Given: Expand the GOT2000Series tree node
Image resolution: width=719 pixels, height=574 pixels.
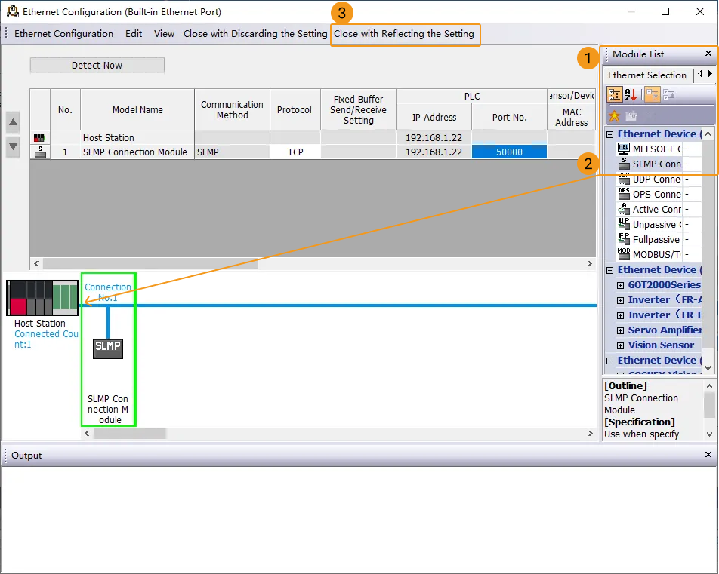Looking at the screenshot, I should (621, 285).
